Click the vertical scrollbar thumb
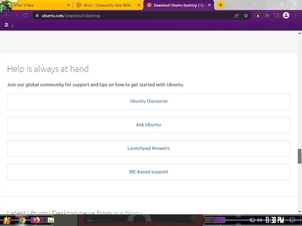 coord(300,156)
